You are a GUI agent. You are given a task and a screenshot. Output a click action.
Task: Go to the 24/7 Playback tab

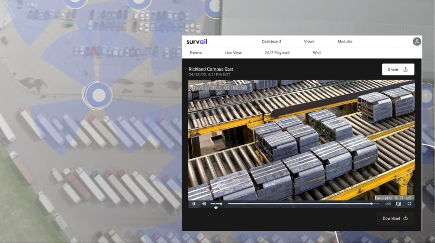(x=277, y=53)
